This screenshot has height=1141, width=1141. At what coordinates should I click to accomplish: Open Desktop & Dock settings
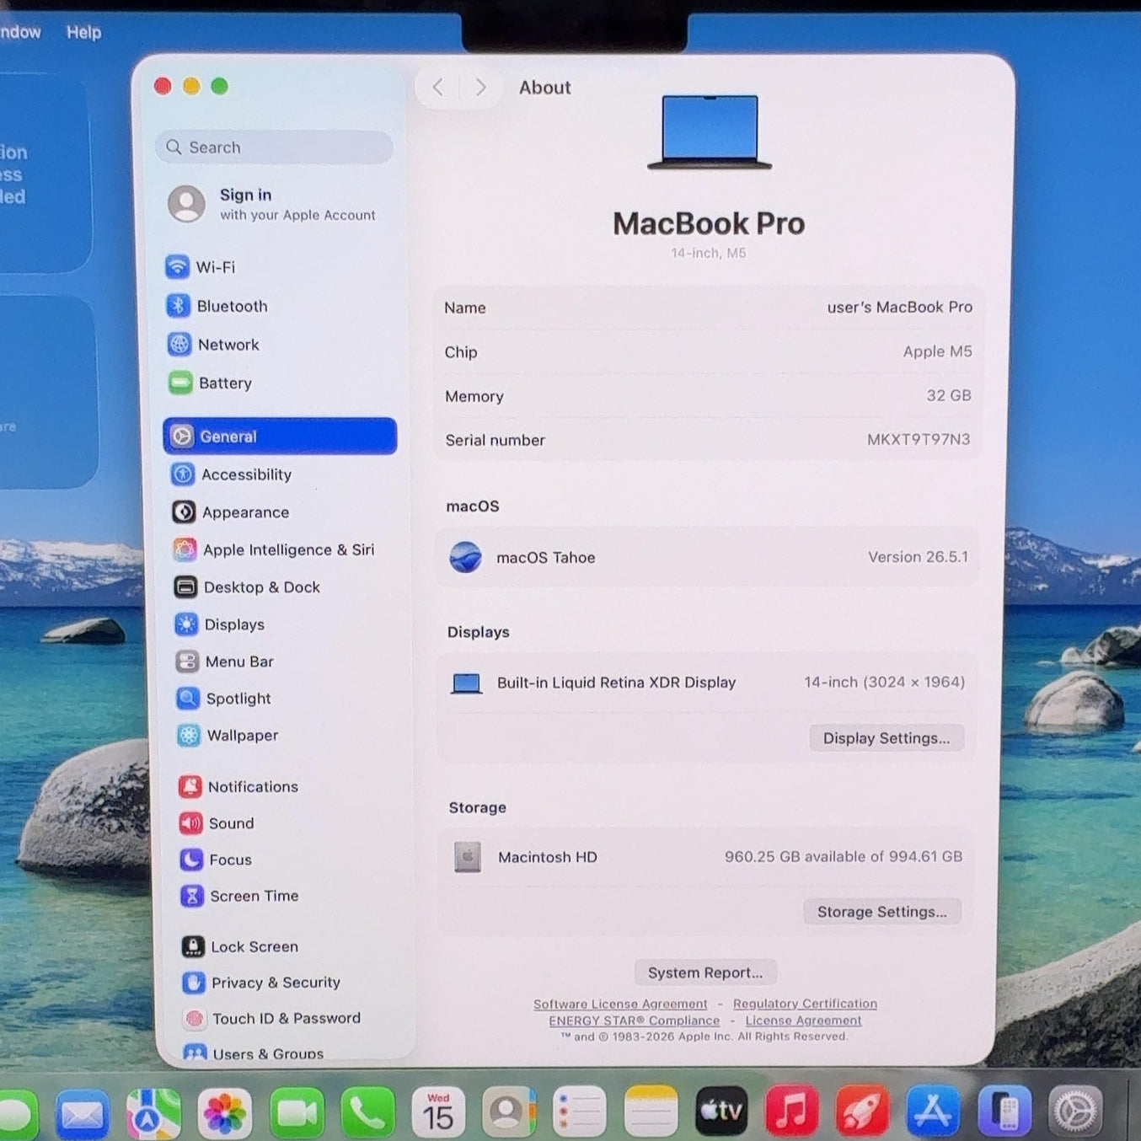coord(247,587)
